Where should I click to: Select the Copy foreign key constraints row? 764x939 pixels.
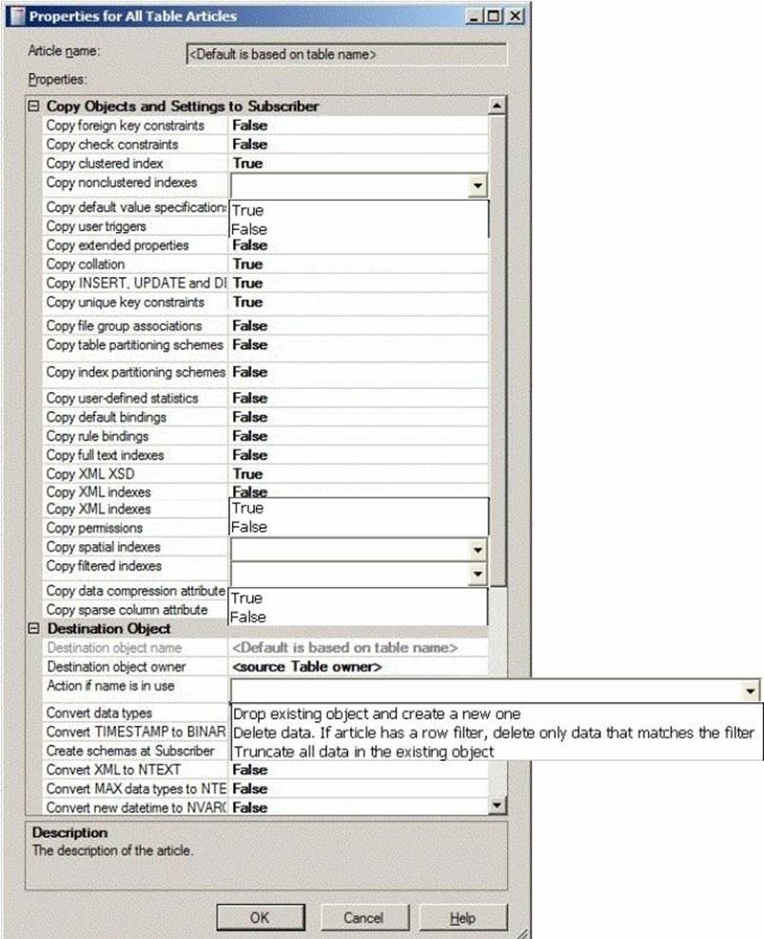pyautogui.click(x=126, y=126)
